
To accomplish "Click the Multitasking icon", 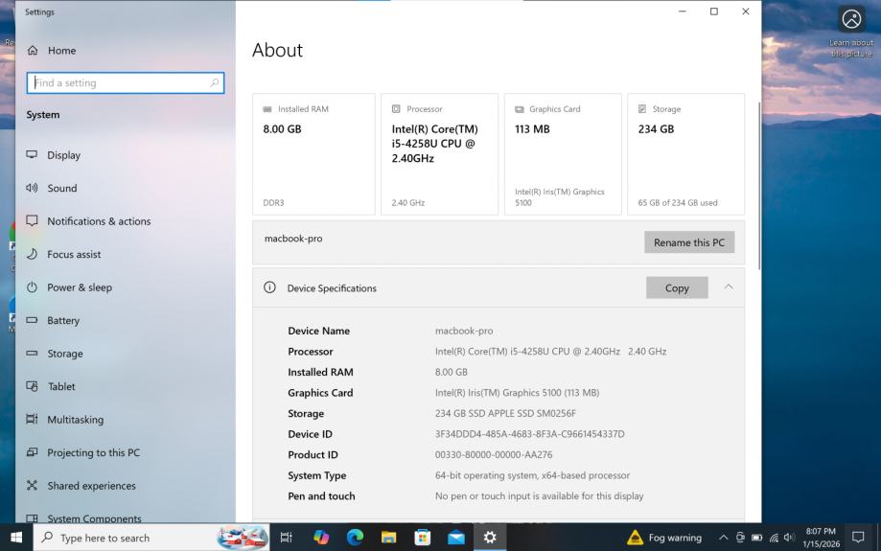I will [x=32, y=419].
